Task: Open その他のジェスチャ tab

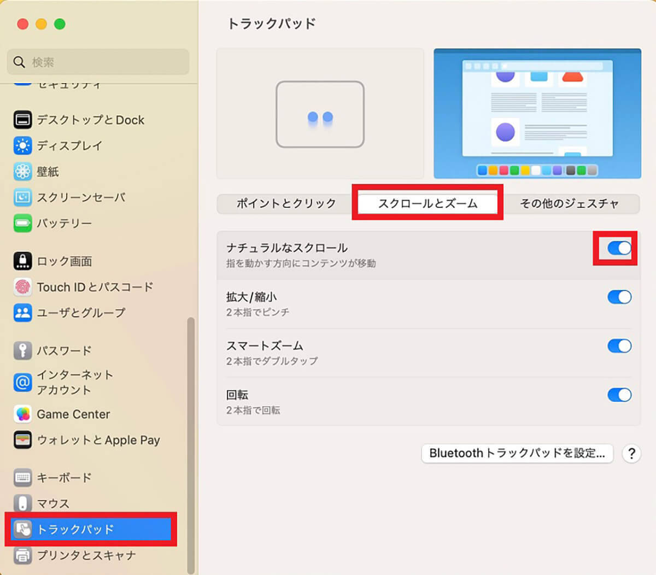Action: pos(569,204)
